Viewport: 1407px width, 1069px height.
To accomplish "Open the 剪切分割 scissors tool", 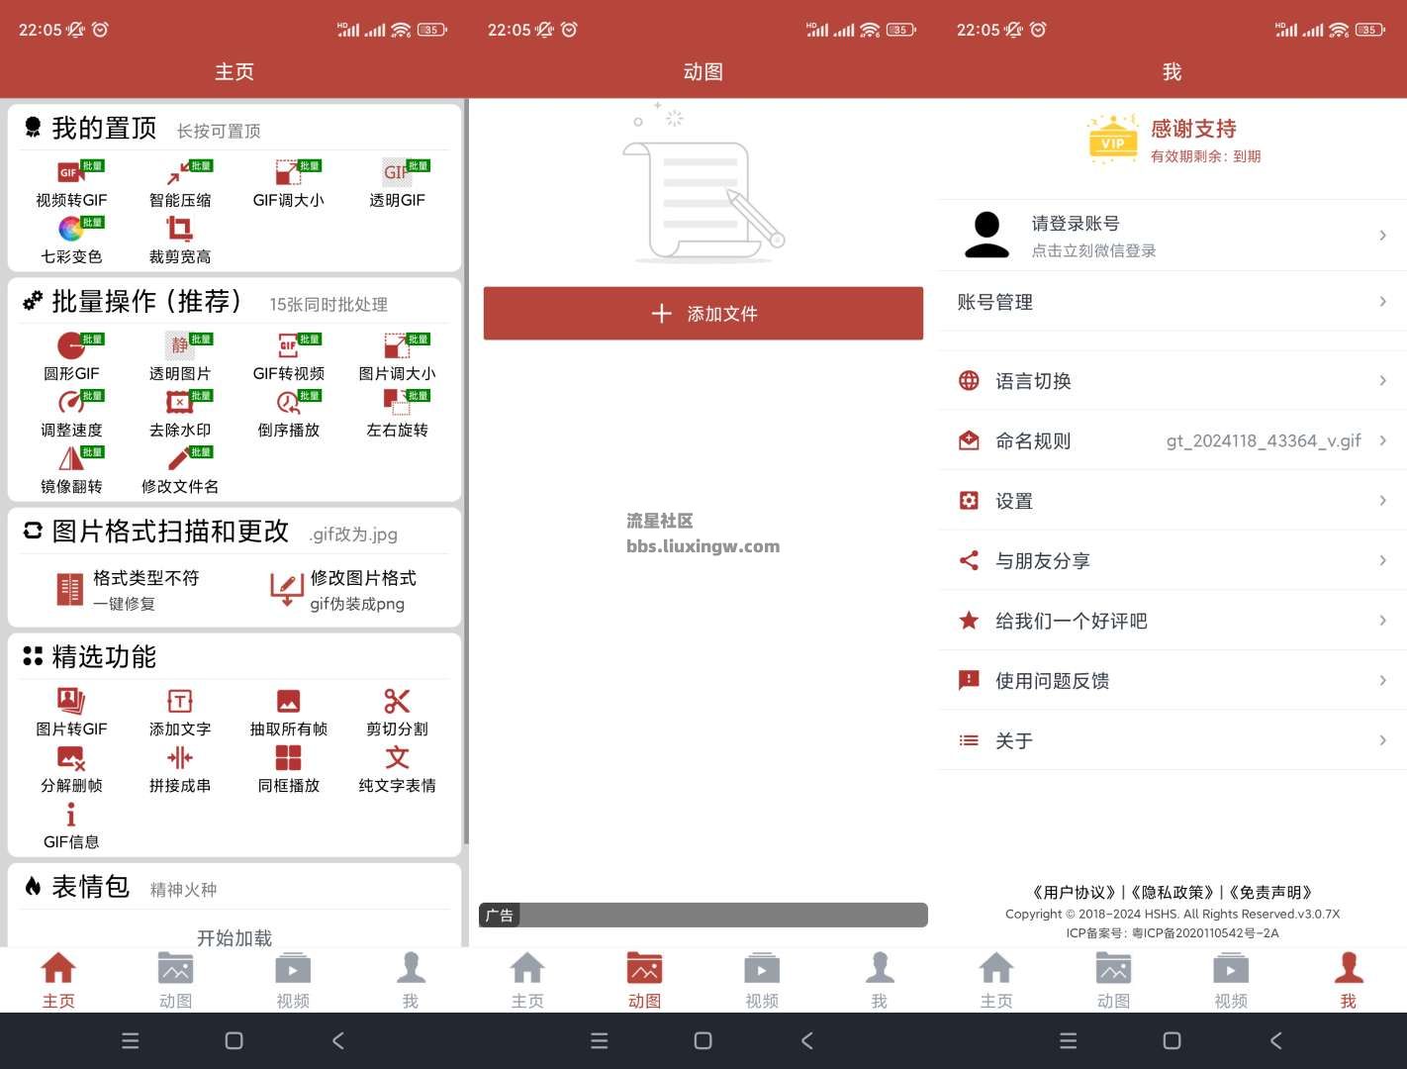I will [397, 713].
